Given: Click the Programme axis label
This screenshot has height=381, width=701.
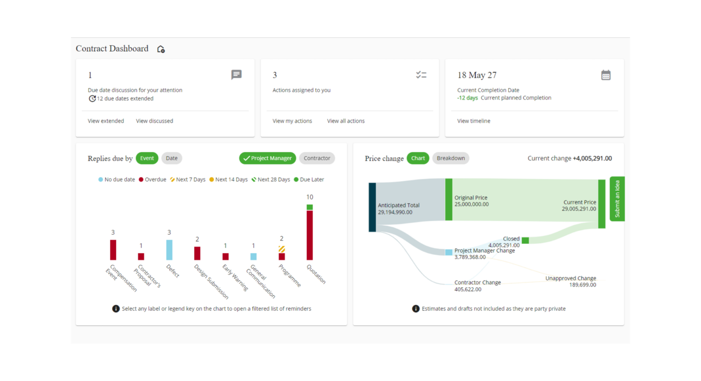Looking at the screenshot, I should coord(290,275).
